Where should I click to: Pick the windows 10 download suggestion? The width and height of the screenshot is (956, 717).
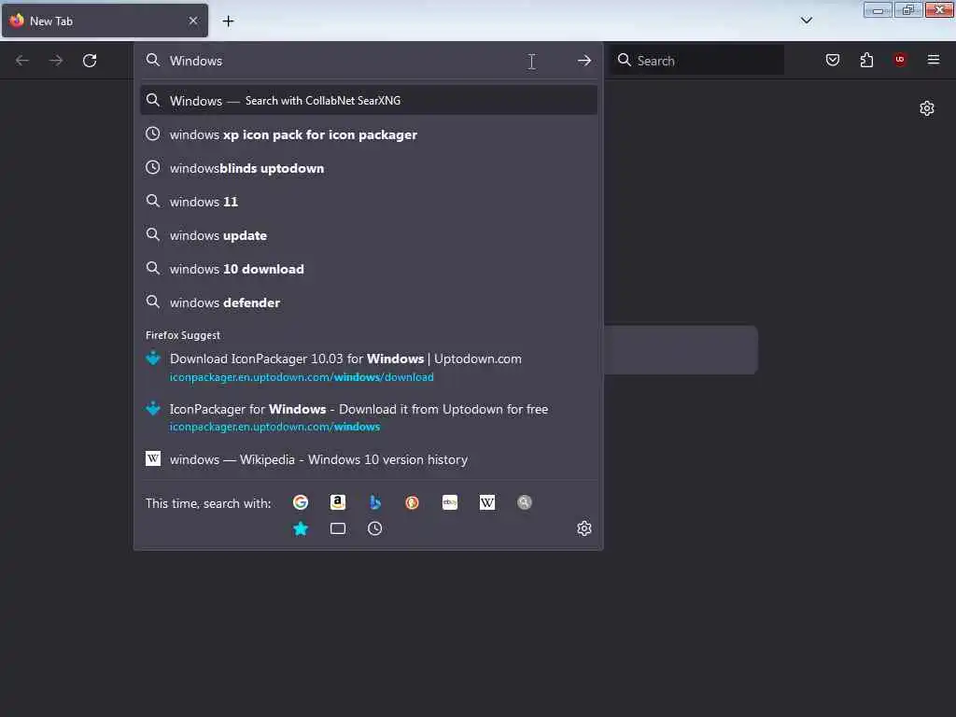pos(368,269)
